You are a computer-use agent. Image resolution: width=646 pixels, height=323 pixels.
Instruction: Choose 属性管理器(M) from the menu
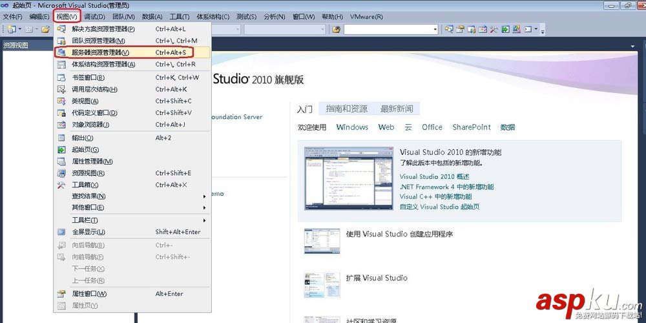tap(132, 161)
